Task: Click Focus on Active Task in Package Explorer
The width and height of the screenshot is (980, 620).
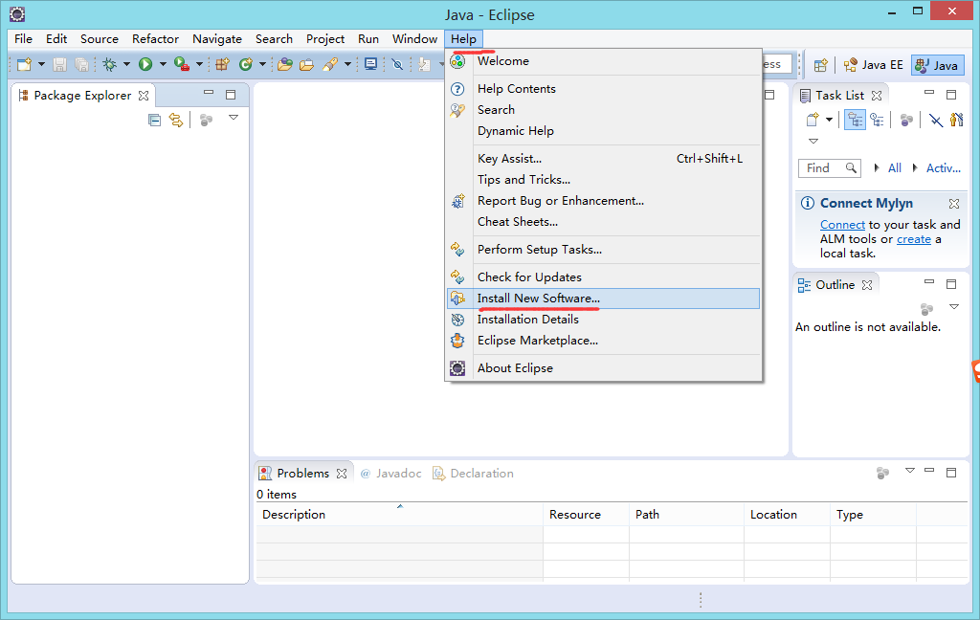Action: pyautogui.click(x=207, y=120)
